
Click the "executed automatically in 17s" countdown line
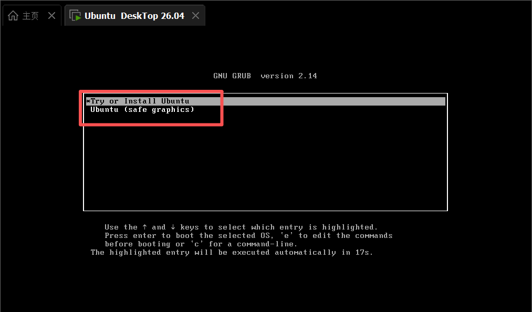tap(232, 253)
